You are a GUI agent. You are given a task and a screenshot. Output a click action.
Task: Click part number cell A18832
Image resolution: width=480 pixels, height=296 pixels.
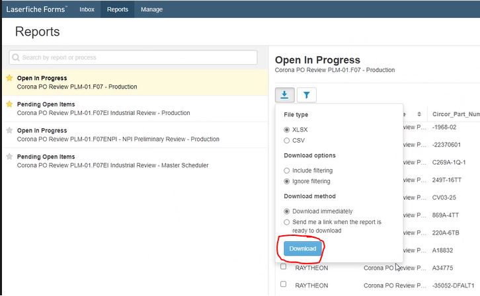(x=442, y=250)
